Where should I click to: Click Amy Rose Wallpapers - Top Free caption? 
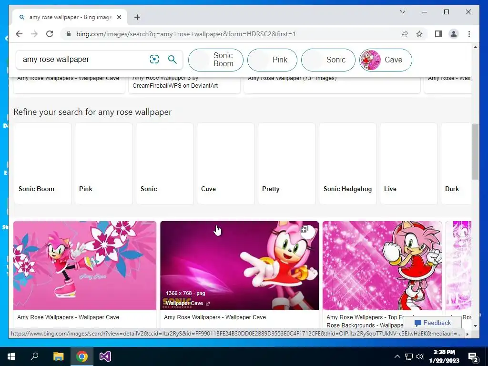point(365,321)
